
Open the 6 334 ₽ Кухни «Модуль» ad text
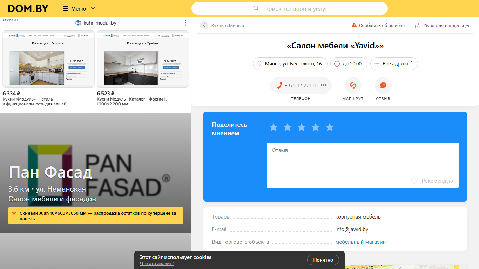click(x=36, y=99)
